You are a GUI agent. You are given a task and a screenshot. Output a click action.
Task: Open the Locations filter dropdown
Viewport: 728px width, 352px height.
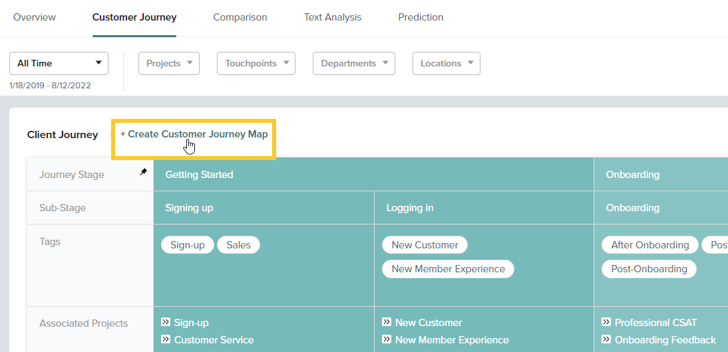[446, 63]
